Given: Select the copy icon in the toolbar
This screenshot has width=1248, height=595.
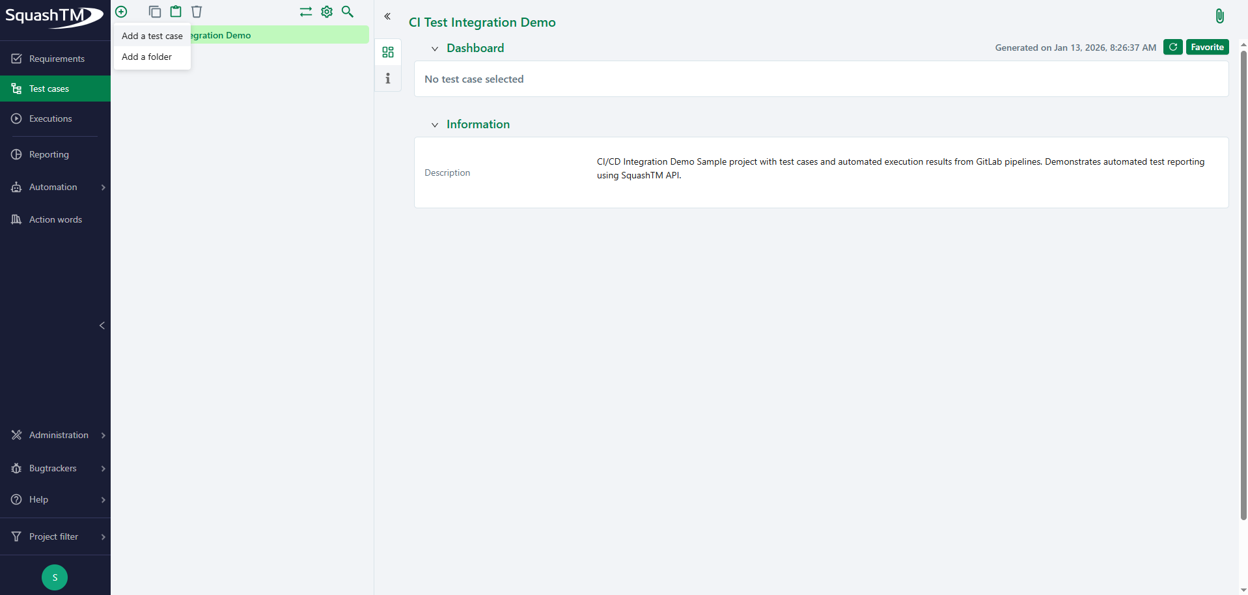Looking at the screenshot, I should point(154,12).
